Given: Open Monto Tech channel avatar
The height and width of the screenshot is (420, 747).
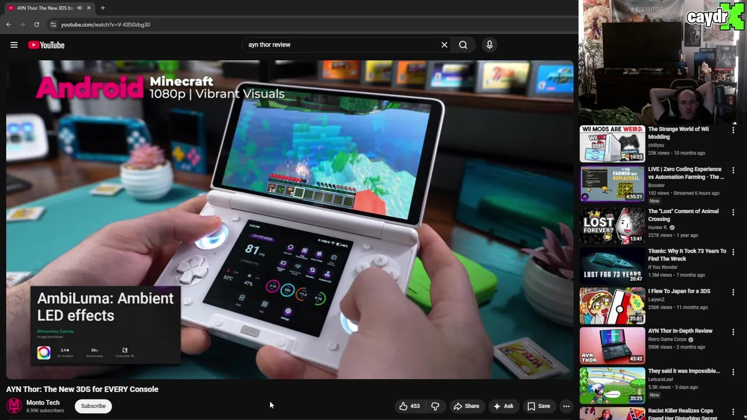Looking at the screenshot, I should (14, 406).
